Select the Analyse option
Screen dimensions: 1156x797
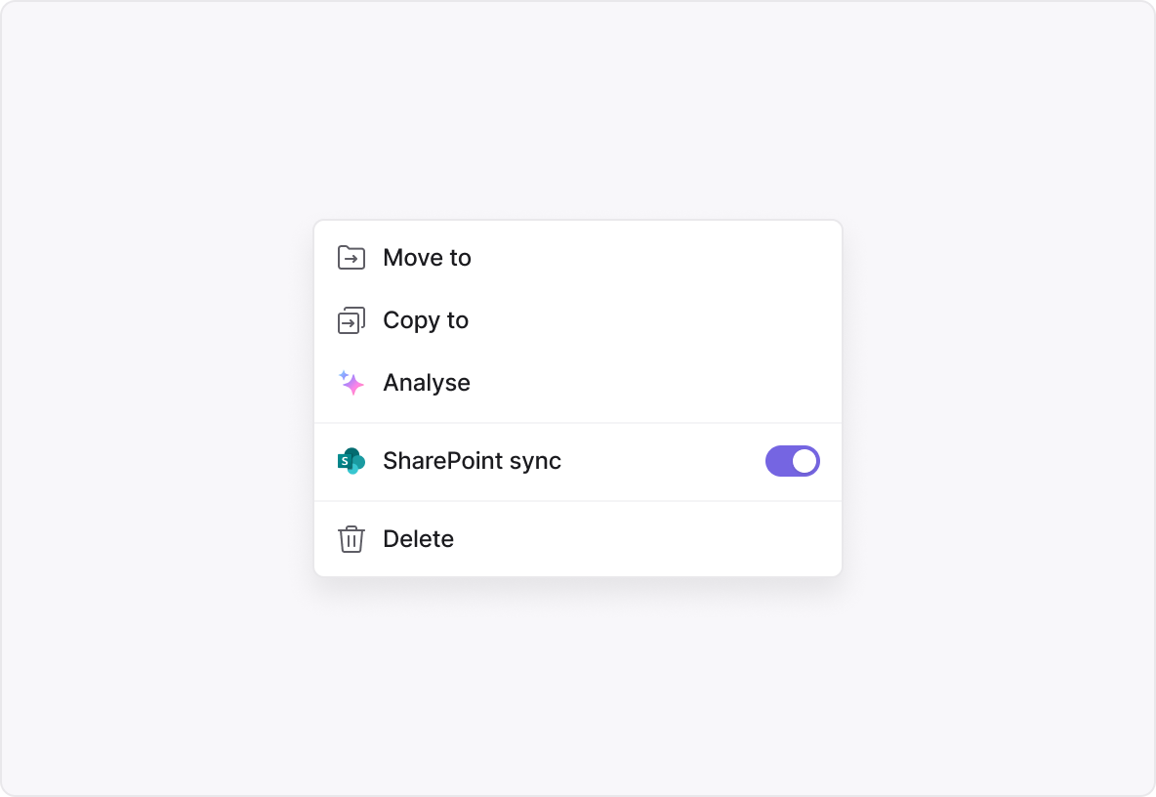pos(578,383)
